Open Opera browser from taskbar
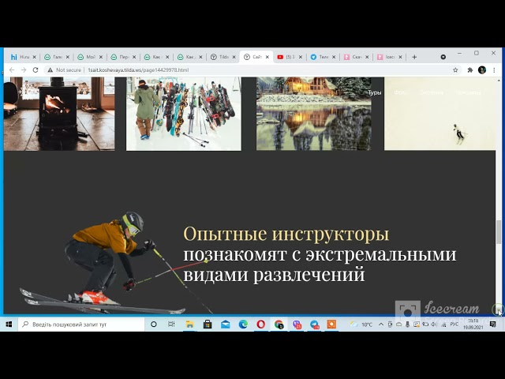 [261, 325]
